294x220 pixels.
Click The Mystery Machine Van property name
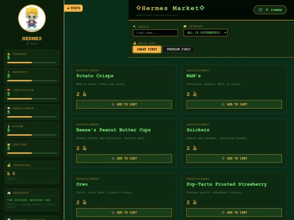29,200
